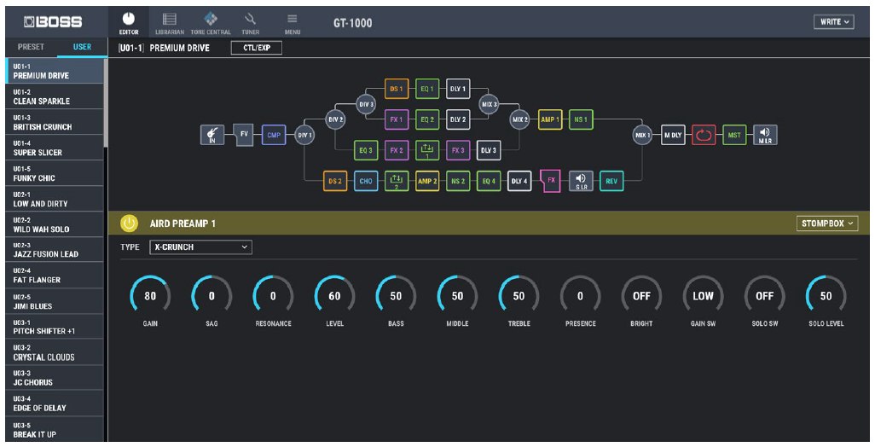This screenshot has width=875, height=447.
Task: Expand the WRITE dropdown
Action: (x=834, y=22)
